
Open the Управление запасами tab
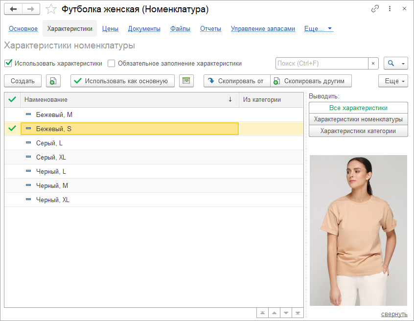[x=263, y=29]
